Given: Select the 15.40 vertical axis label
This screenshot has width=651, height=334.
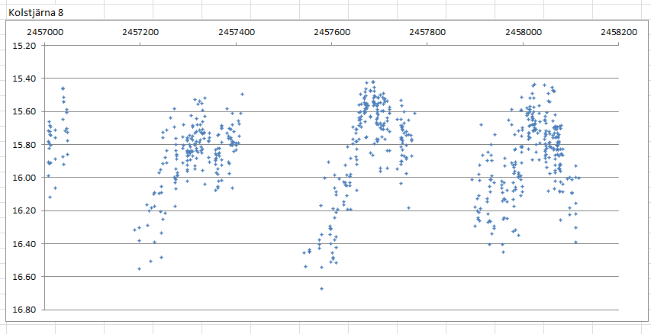Looking at the screenshot, I should coord(25,79).
